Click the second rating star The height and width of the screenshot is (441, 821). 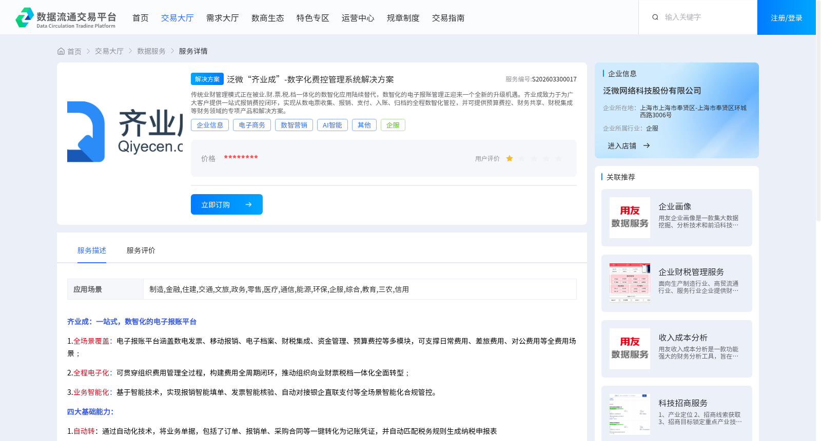pyautogui.click(x=522, y=159)
